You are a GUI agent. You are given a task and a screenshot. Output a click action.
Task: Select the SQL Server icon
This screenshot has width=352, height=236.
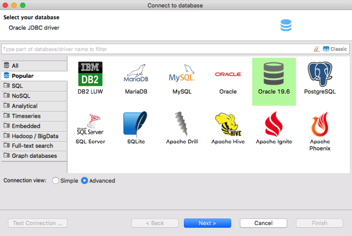pos(90,124)
